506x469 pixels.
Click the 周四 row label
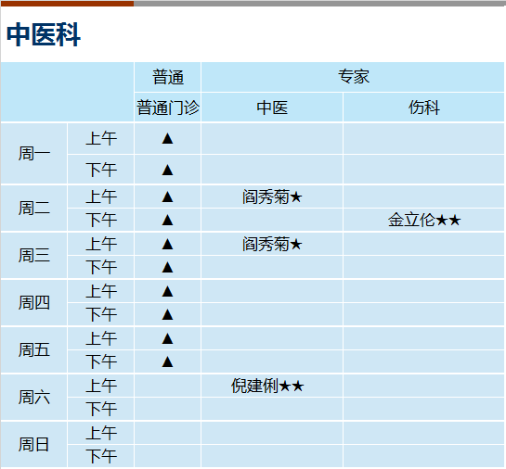pyautogui.click(x=33, y=303)
